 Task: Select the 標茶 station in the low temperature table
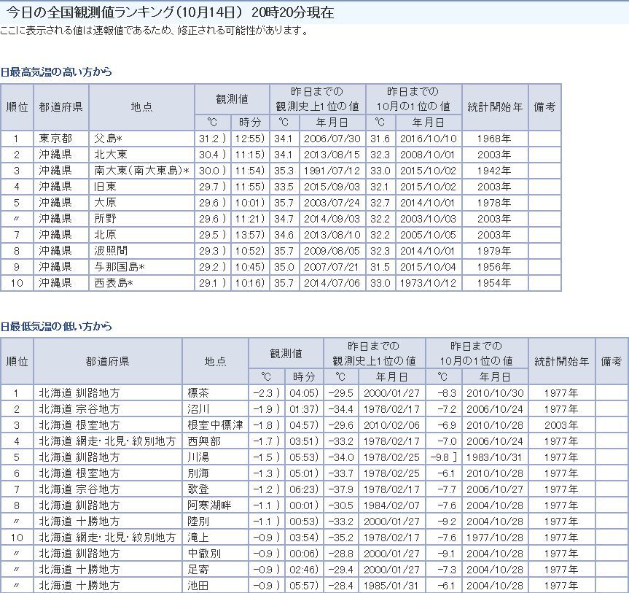coord(199,392)
